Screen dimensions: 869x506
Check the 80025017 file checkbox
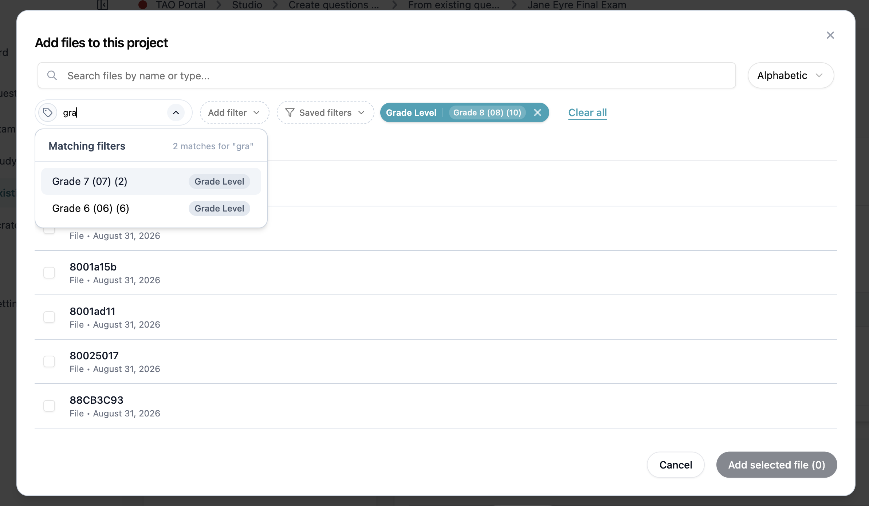[x=49, y=361]
